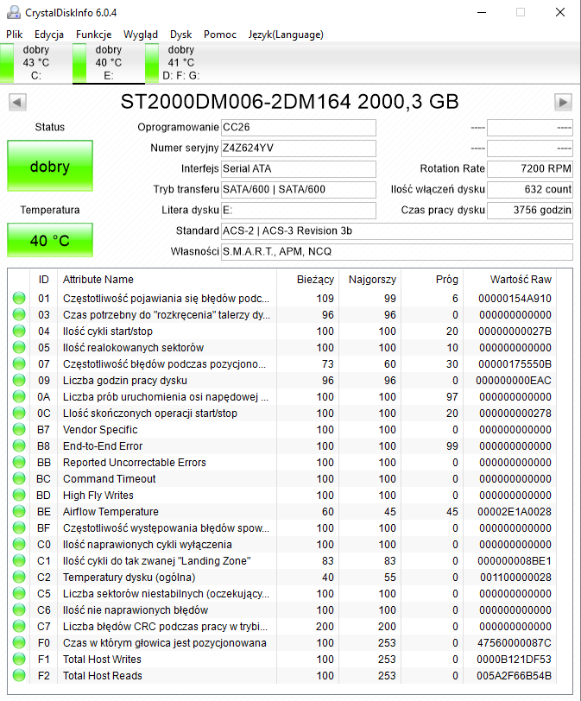The width and height of the screenshot is (581, 701).
Task: Click status circle of attribute 03
Action: pyautogui.click(x=19, y=314)
